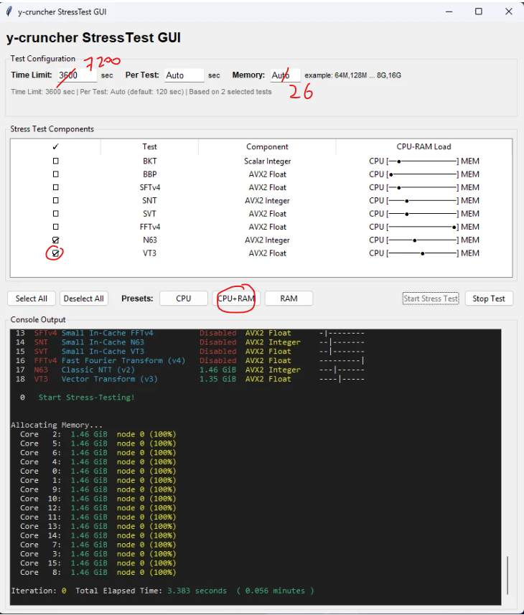The image size is (524, 615).
Task: Click the Fast Fourier Transform (v4) entry
Action: point(123,360)
